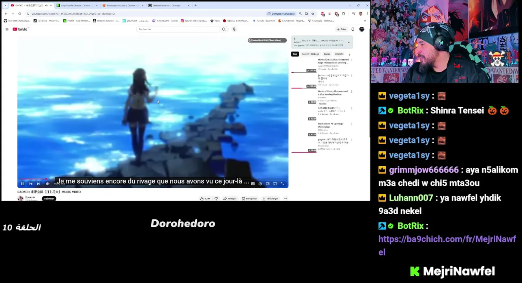Open the 1:33:32 video thumbnail
Screen dimensions: 522x283
coord(304,65)
